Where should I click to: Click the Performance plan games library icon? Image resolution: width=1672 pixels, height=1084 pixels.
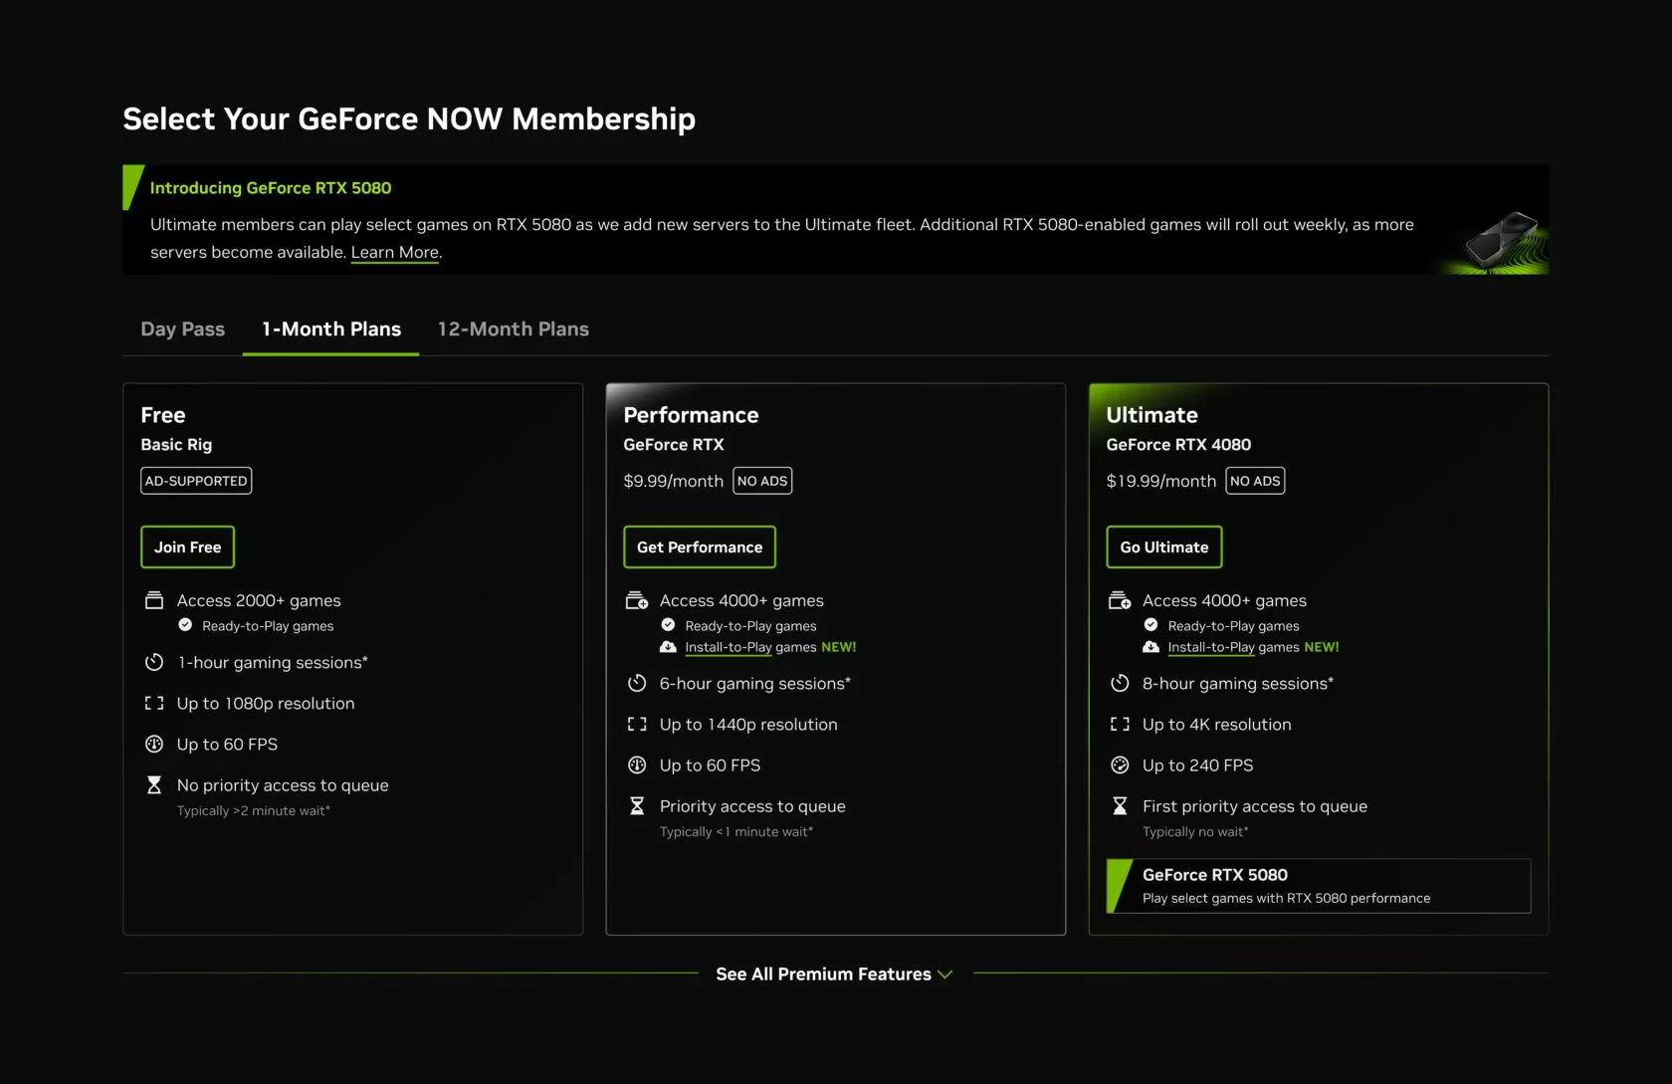tap(637, 600)
